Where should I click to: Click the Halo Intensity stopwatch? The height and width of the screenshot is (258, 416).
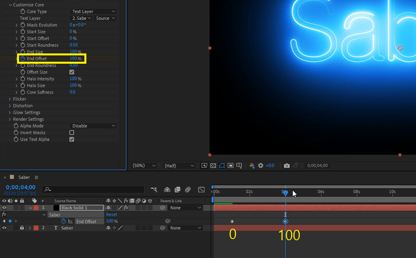[23, 79]
